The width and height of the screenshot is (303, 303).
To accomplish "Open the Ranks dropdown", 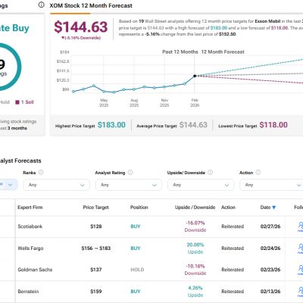I will click(56, 185).
